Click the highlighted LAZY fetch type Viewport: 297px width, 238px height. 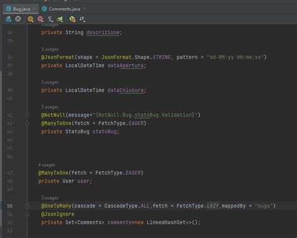coord(212,206)
